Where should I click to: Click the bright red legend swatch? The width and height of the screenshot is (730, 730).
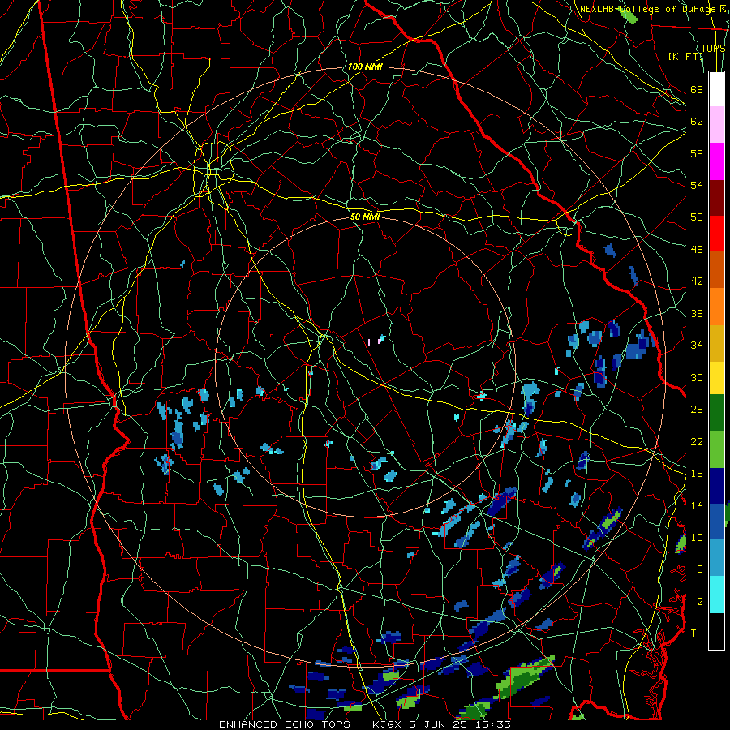(x=716, y=234)
